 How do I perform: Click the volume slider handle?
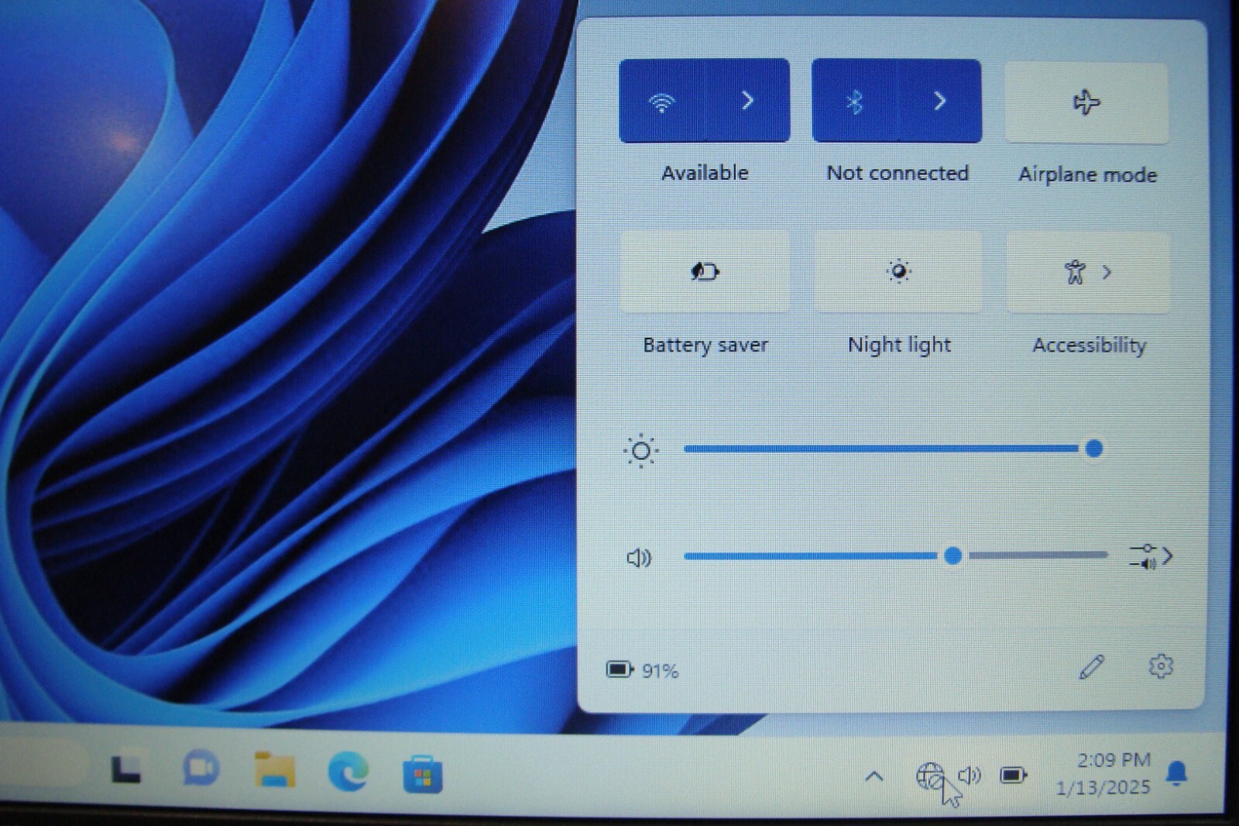pos(953,555)
